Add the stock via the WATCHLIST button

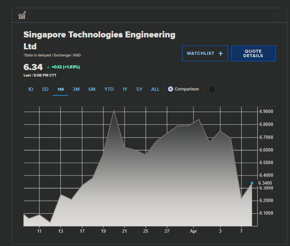(205, 53)
